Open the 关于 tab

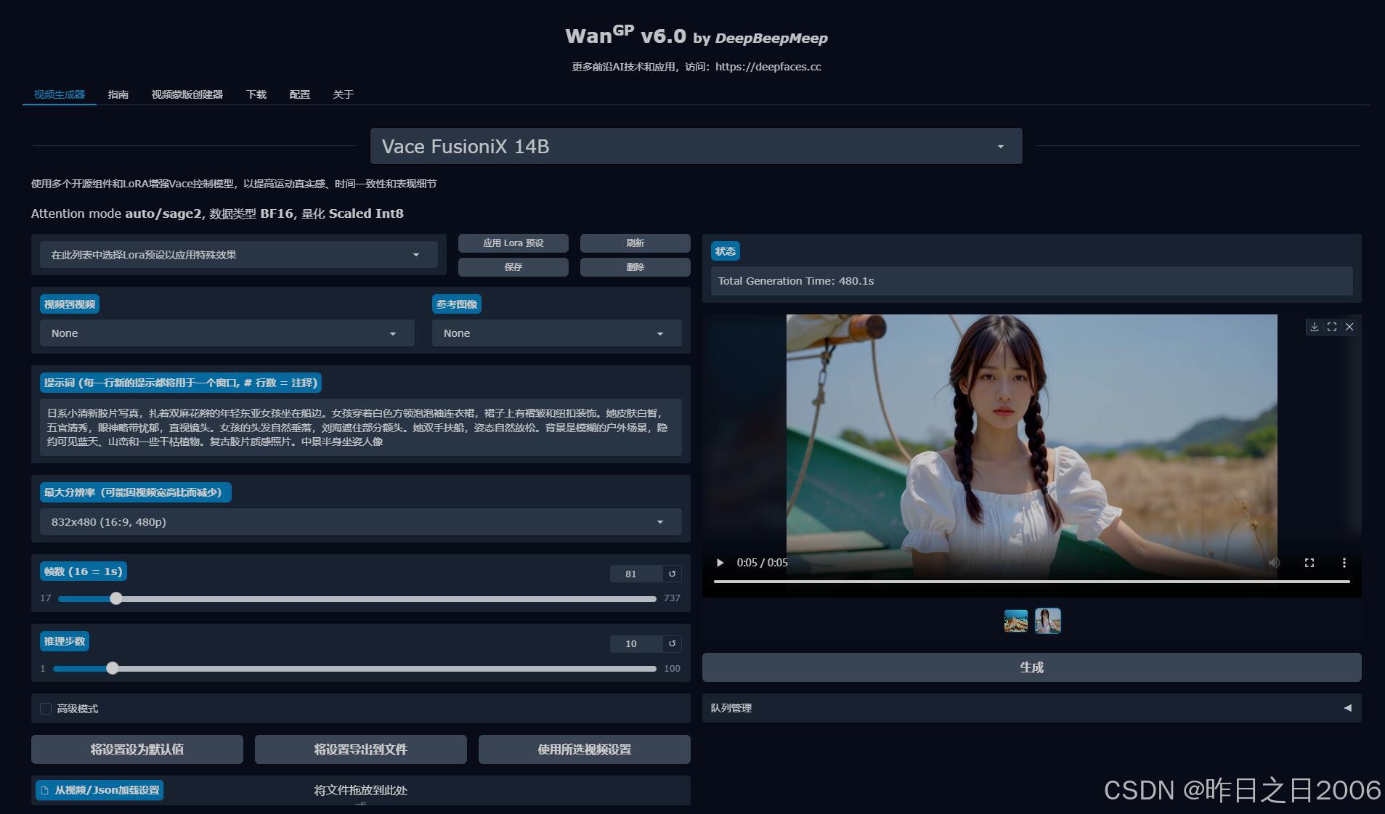344,94
